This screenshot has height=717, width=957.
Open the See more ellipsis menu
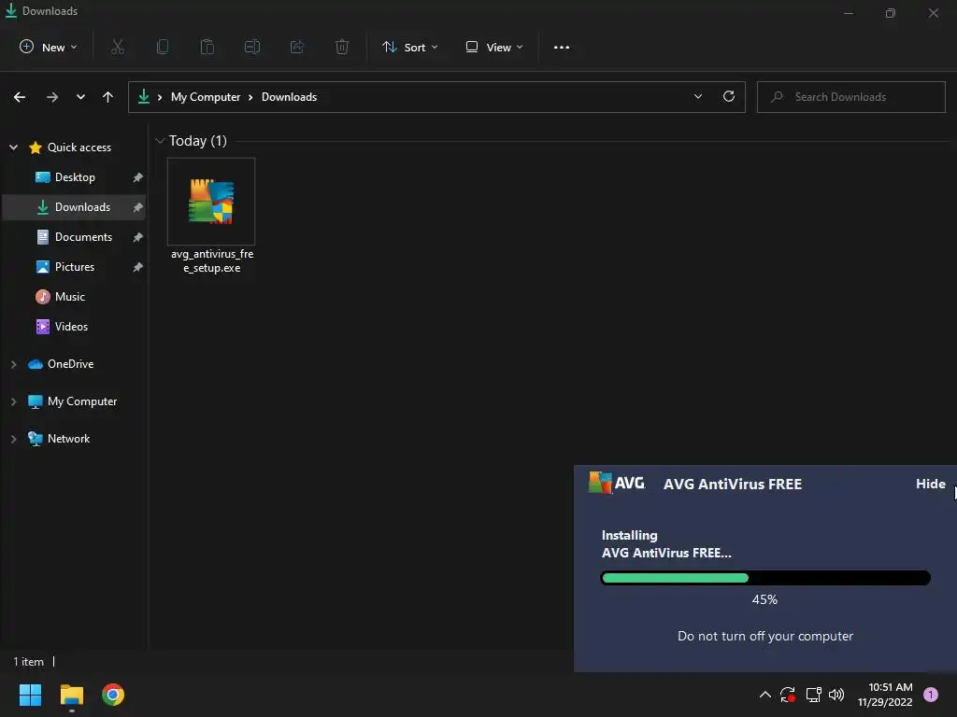[x=562, y=47]
